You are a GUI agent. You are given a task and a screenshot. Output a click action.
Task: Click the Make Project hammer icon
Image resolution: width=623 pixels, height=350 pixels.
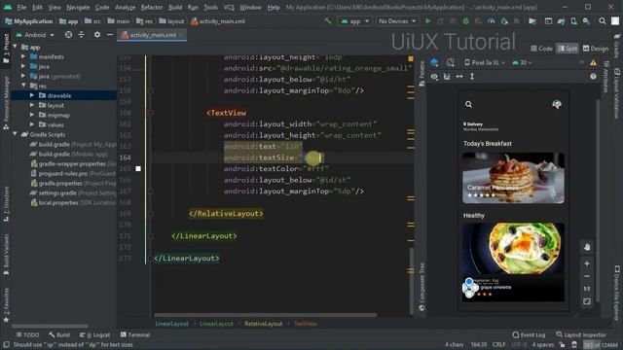coord(328,21)
